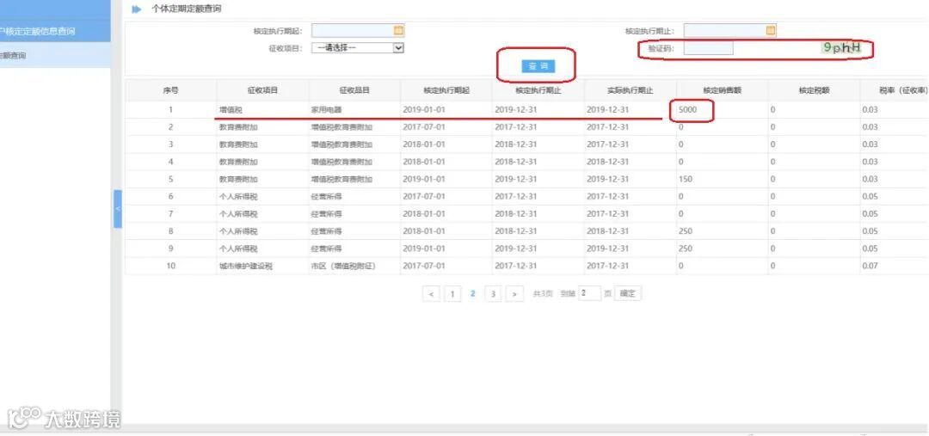Go to previous page with < button

coord(431,294)
